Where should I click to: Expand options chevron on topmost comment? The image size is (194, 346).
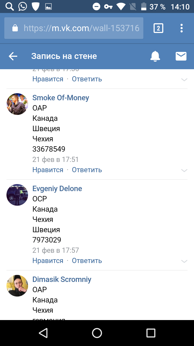[x=184, y=79]
